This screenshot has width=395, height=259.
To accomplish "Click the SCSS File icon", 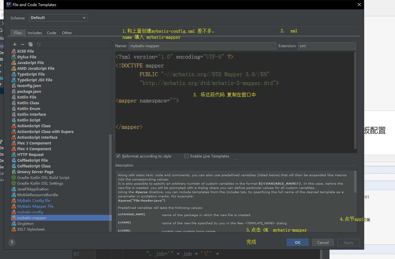I will [14, 51].
